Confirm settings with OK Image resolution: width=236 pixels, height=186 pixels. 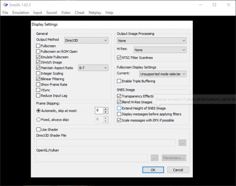click(153, 170)
